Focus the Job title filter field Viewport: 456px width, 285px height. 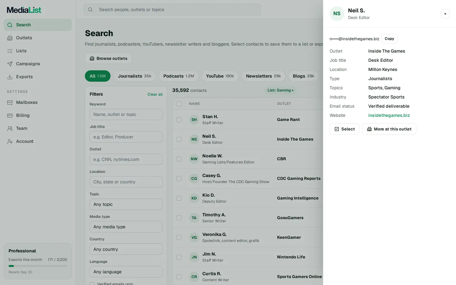126,137
